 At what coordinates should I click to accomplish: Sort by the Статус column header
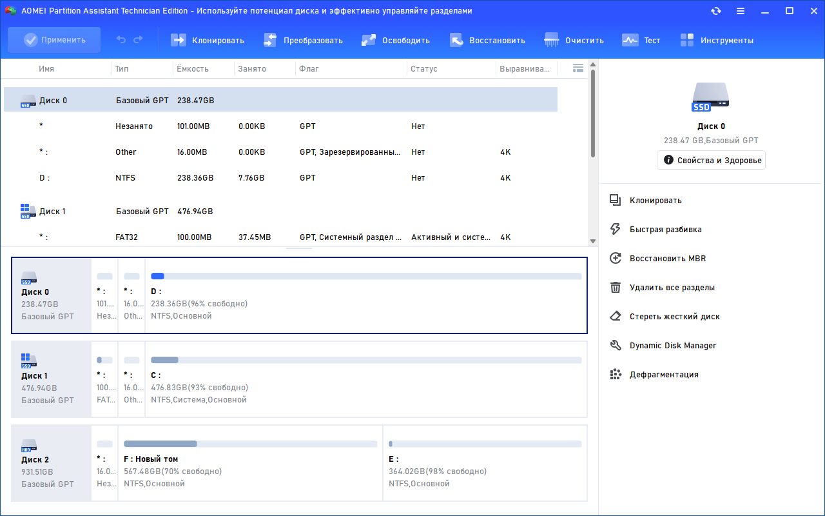tap(424, 68)
